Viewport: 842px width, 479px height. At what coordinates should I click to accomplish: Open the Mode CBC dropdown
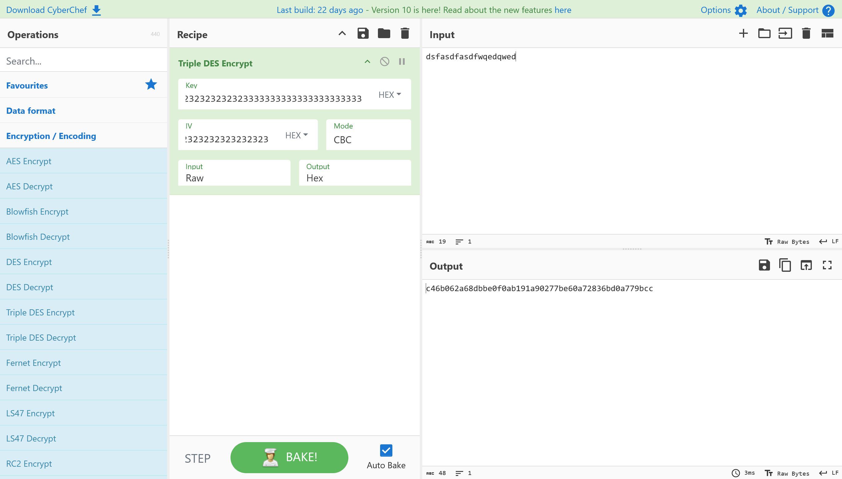(368, 135)
